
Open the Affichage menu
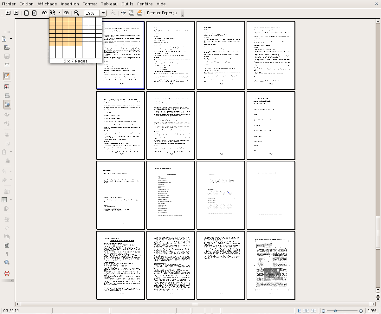(x=47, y=4)
